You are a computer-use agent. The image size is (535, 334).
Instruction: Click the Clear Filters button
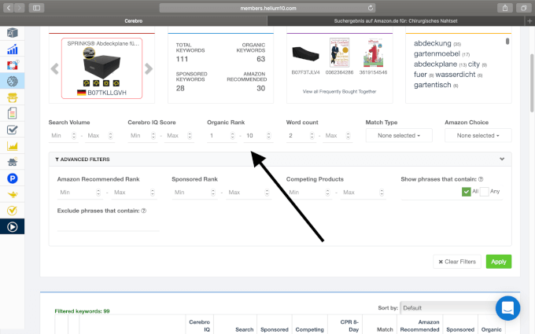click(456, 261)
